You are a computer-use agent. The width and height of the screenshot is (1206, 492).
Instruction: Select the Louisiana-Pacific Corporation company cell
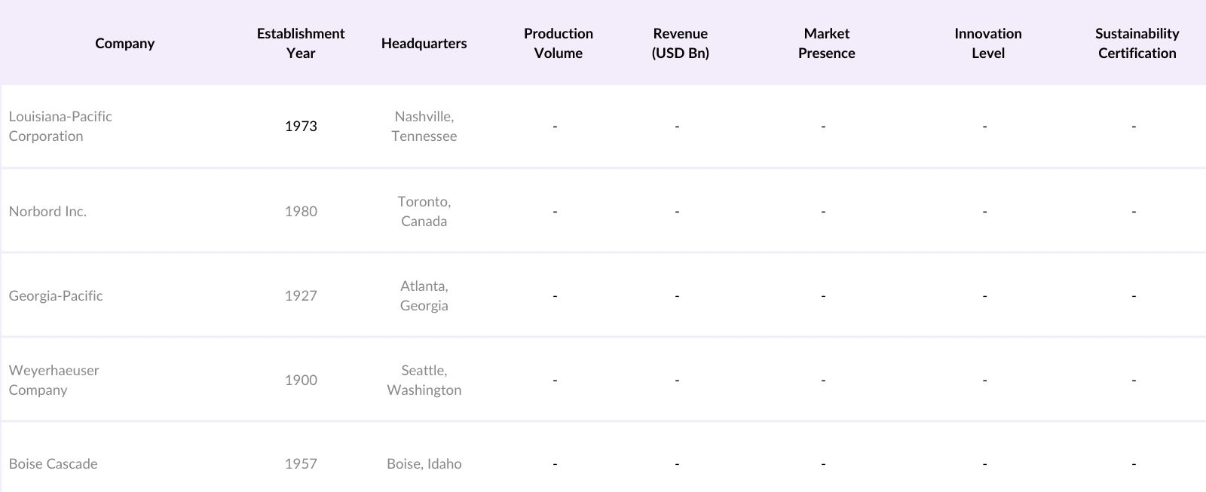60,126
